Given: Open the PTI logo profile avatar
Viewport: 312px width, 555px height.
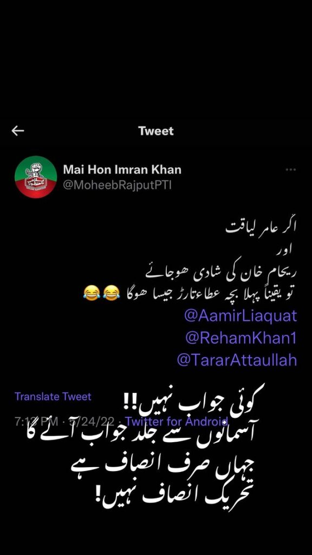Looking at the screenshot, I should (x=36, y=177).
